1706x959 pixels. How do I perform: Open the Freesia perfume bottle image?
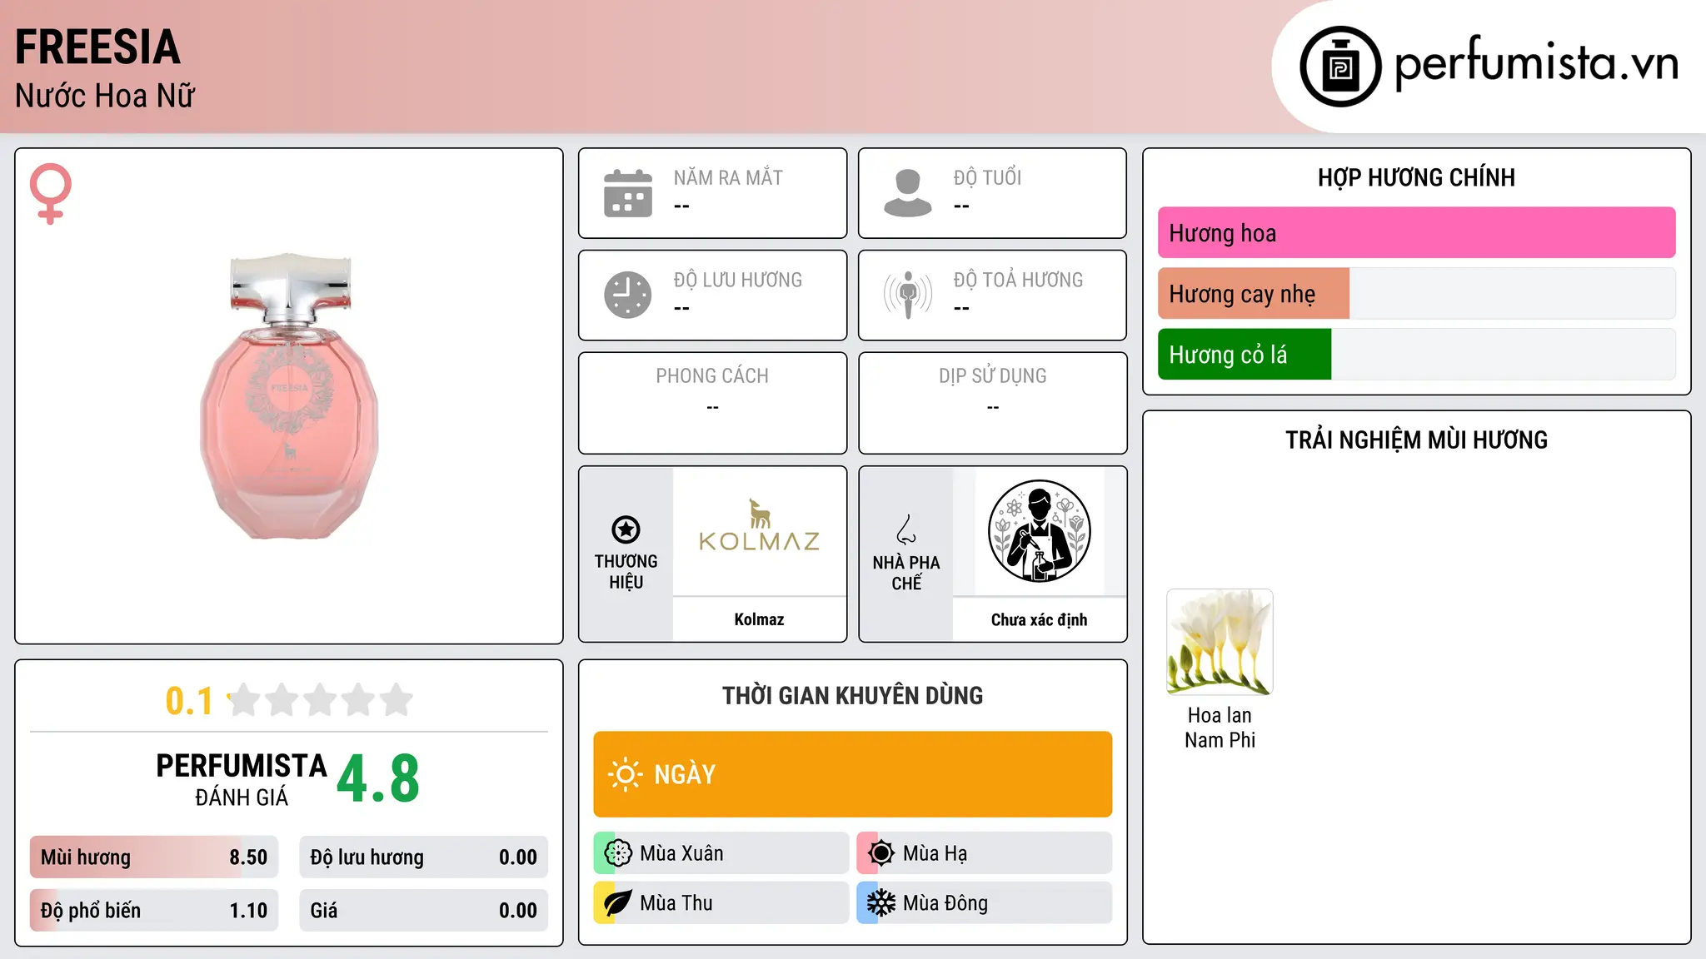[289, 396]
